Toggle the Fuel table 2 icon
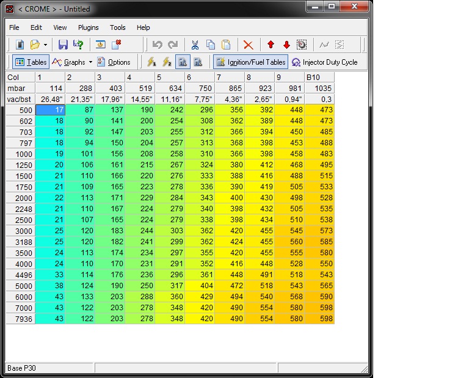This screenshot has height=378, width=469. tap(198, 62)
